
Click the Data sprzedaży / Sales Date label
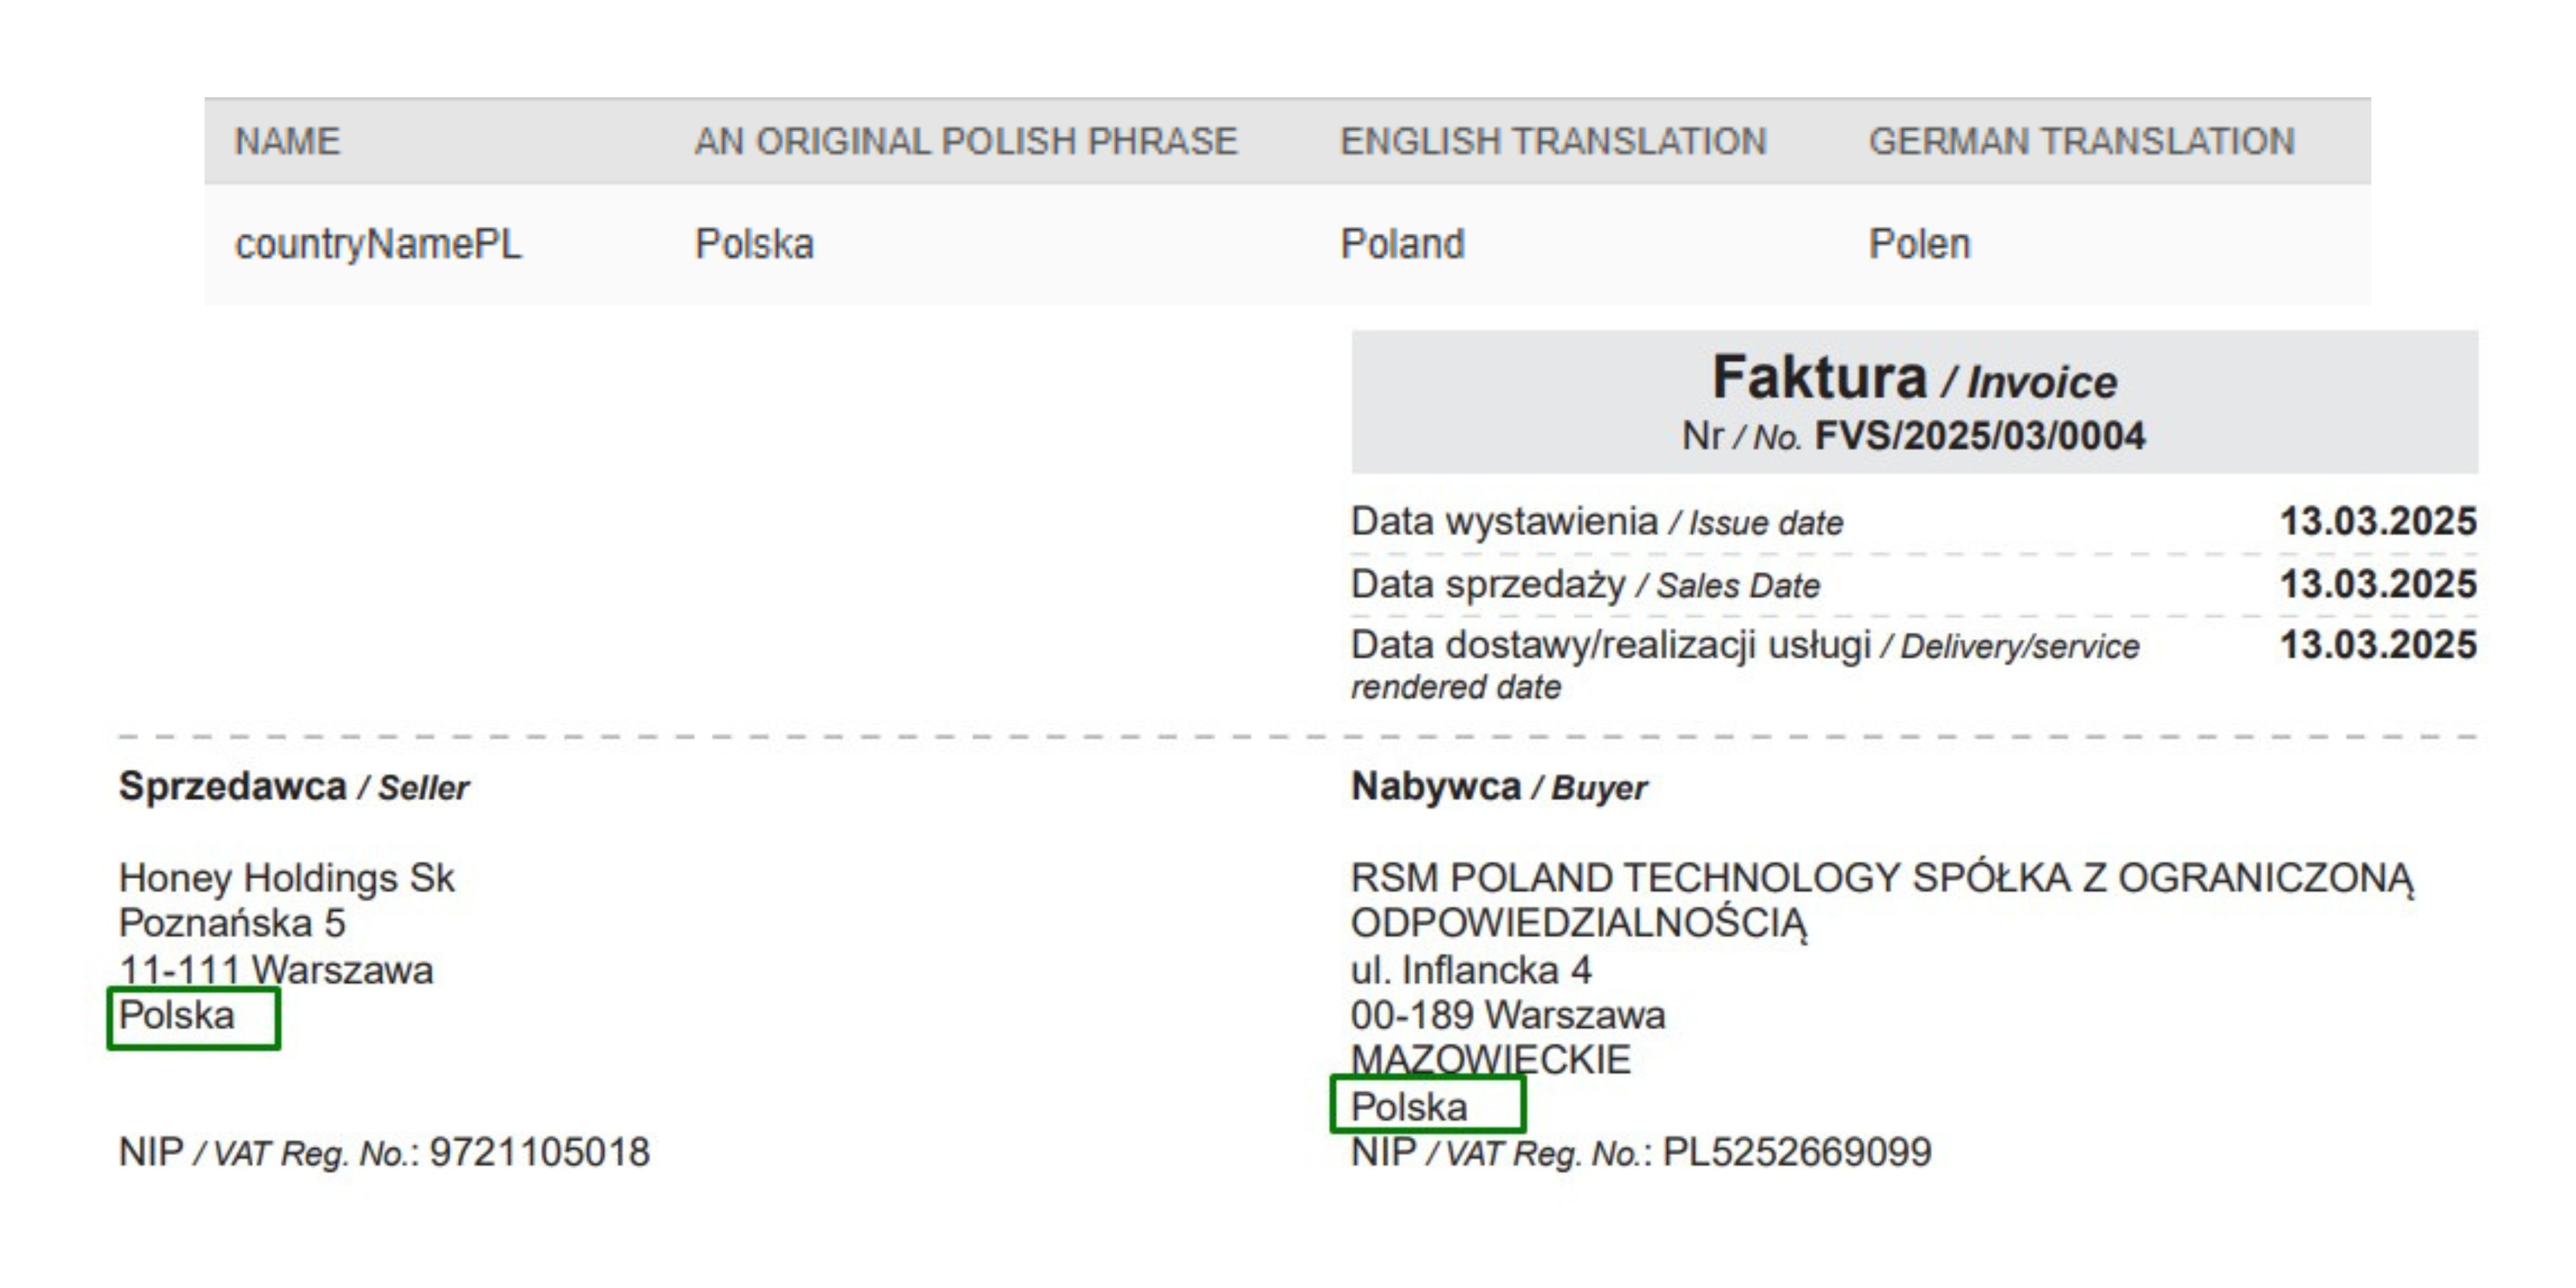[1584, 585]
